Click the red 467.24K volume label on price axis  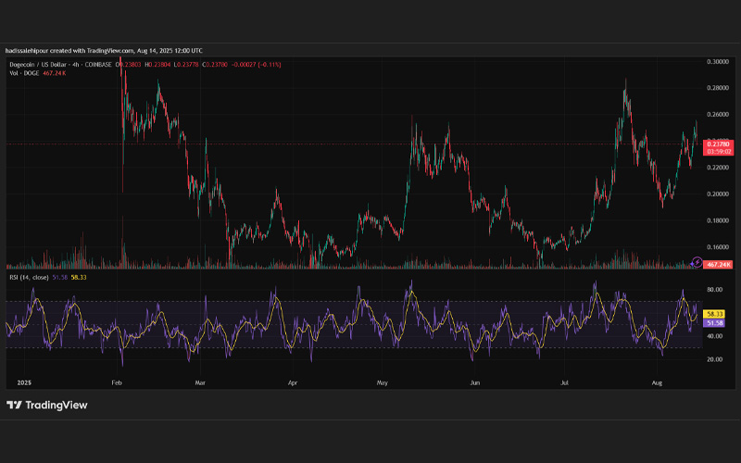[719, 265]
